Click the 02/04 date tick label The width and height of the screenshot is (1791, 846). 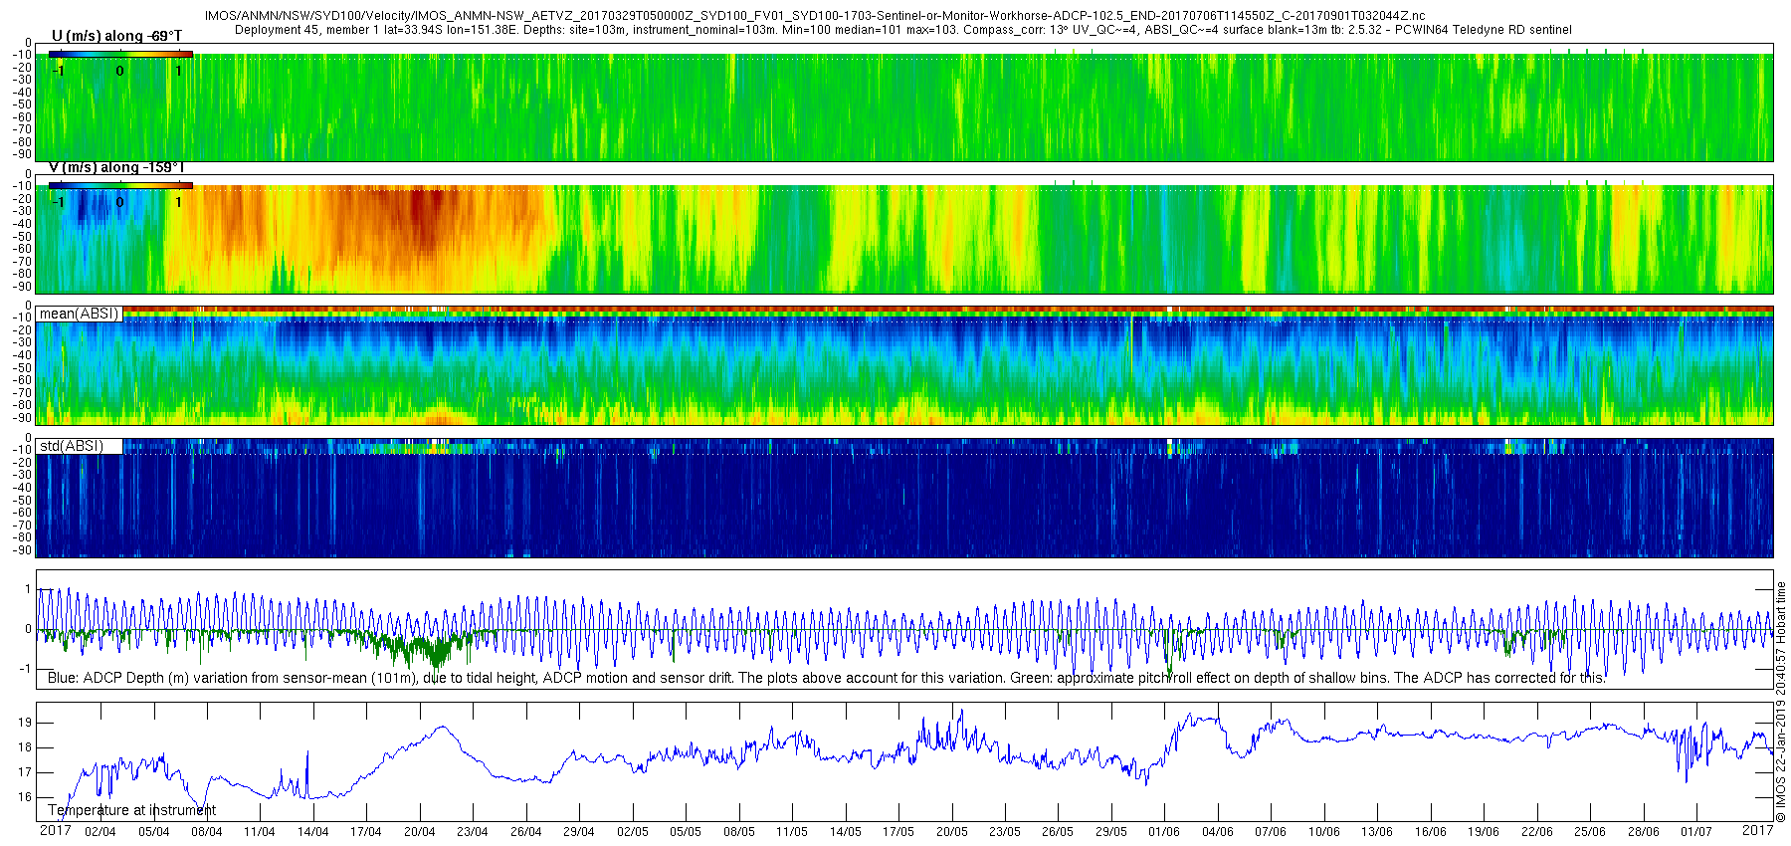(99, 832)
